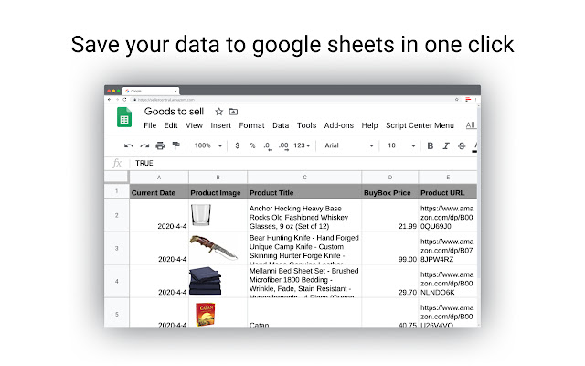Open the Arial font dropdown
This screenshot has height=366, width=585.
tap(349, 145)
